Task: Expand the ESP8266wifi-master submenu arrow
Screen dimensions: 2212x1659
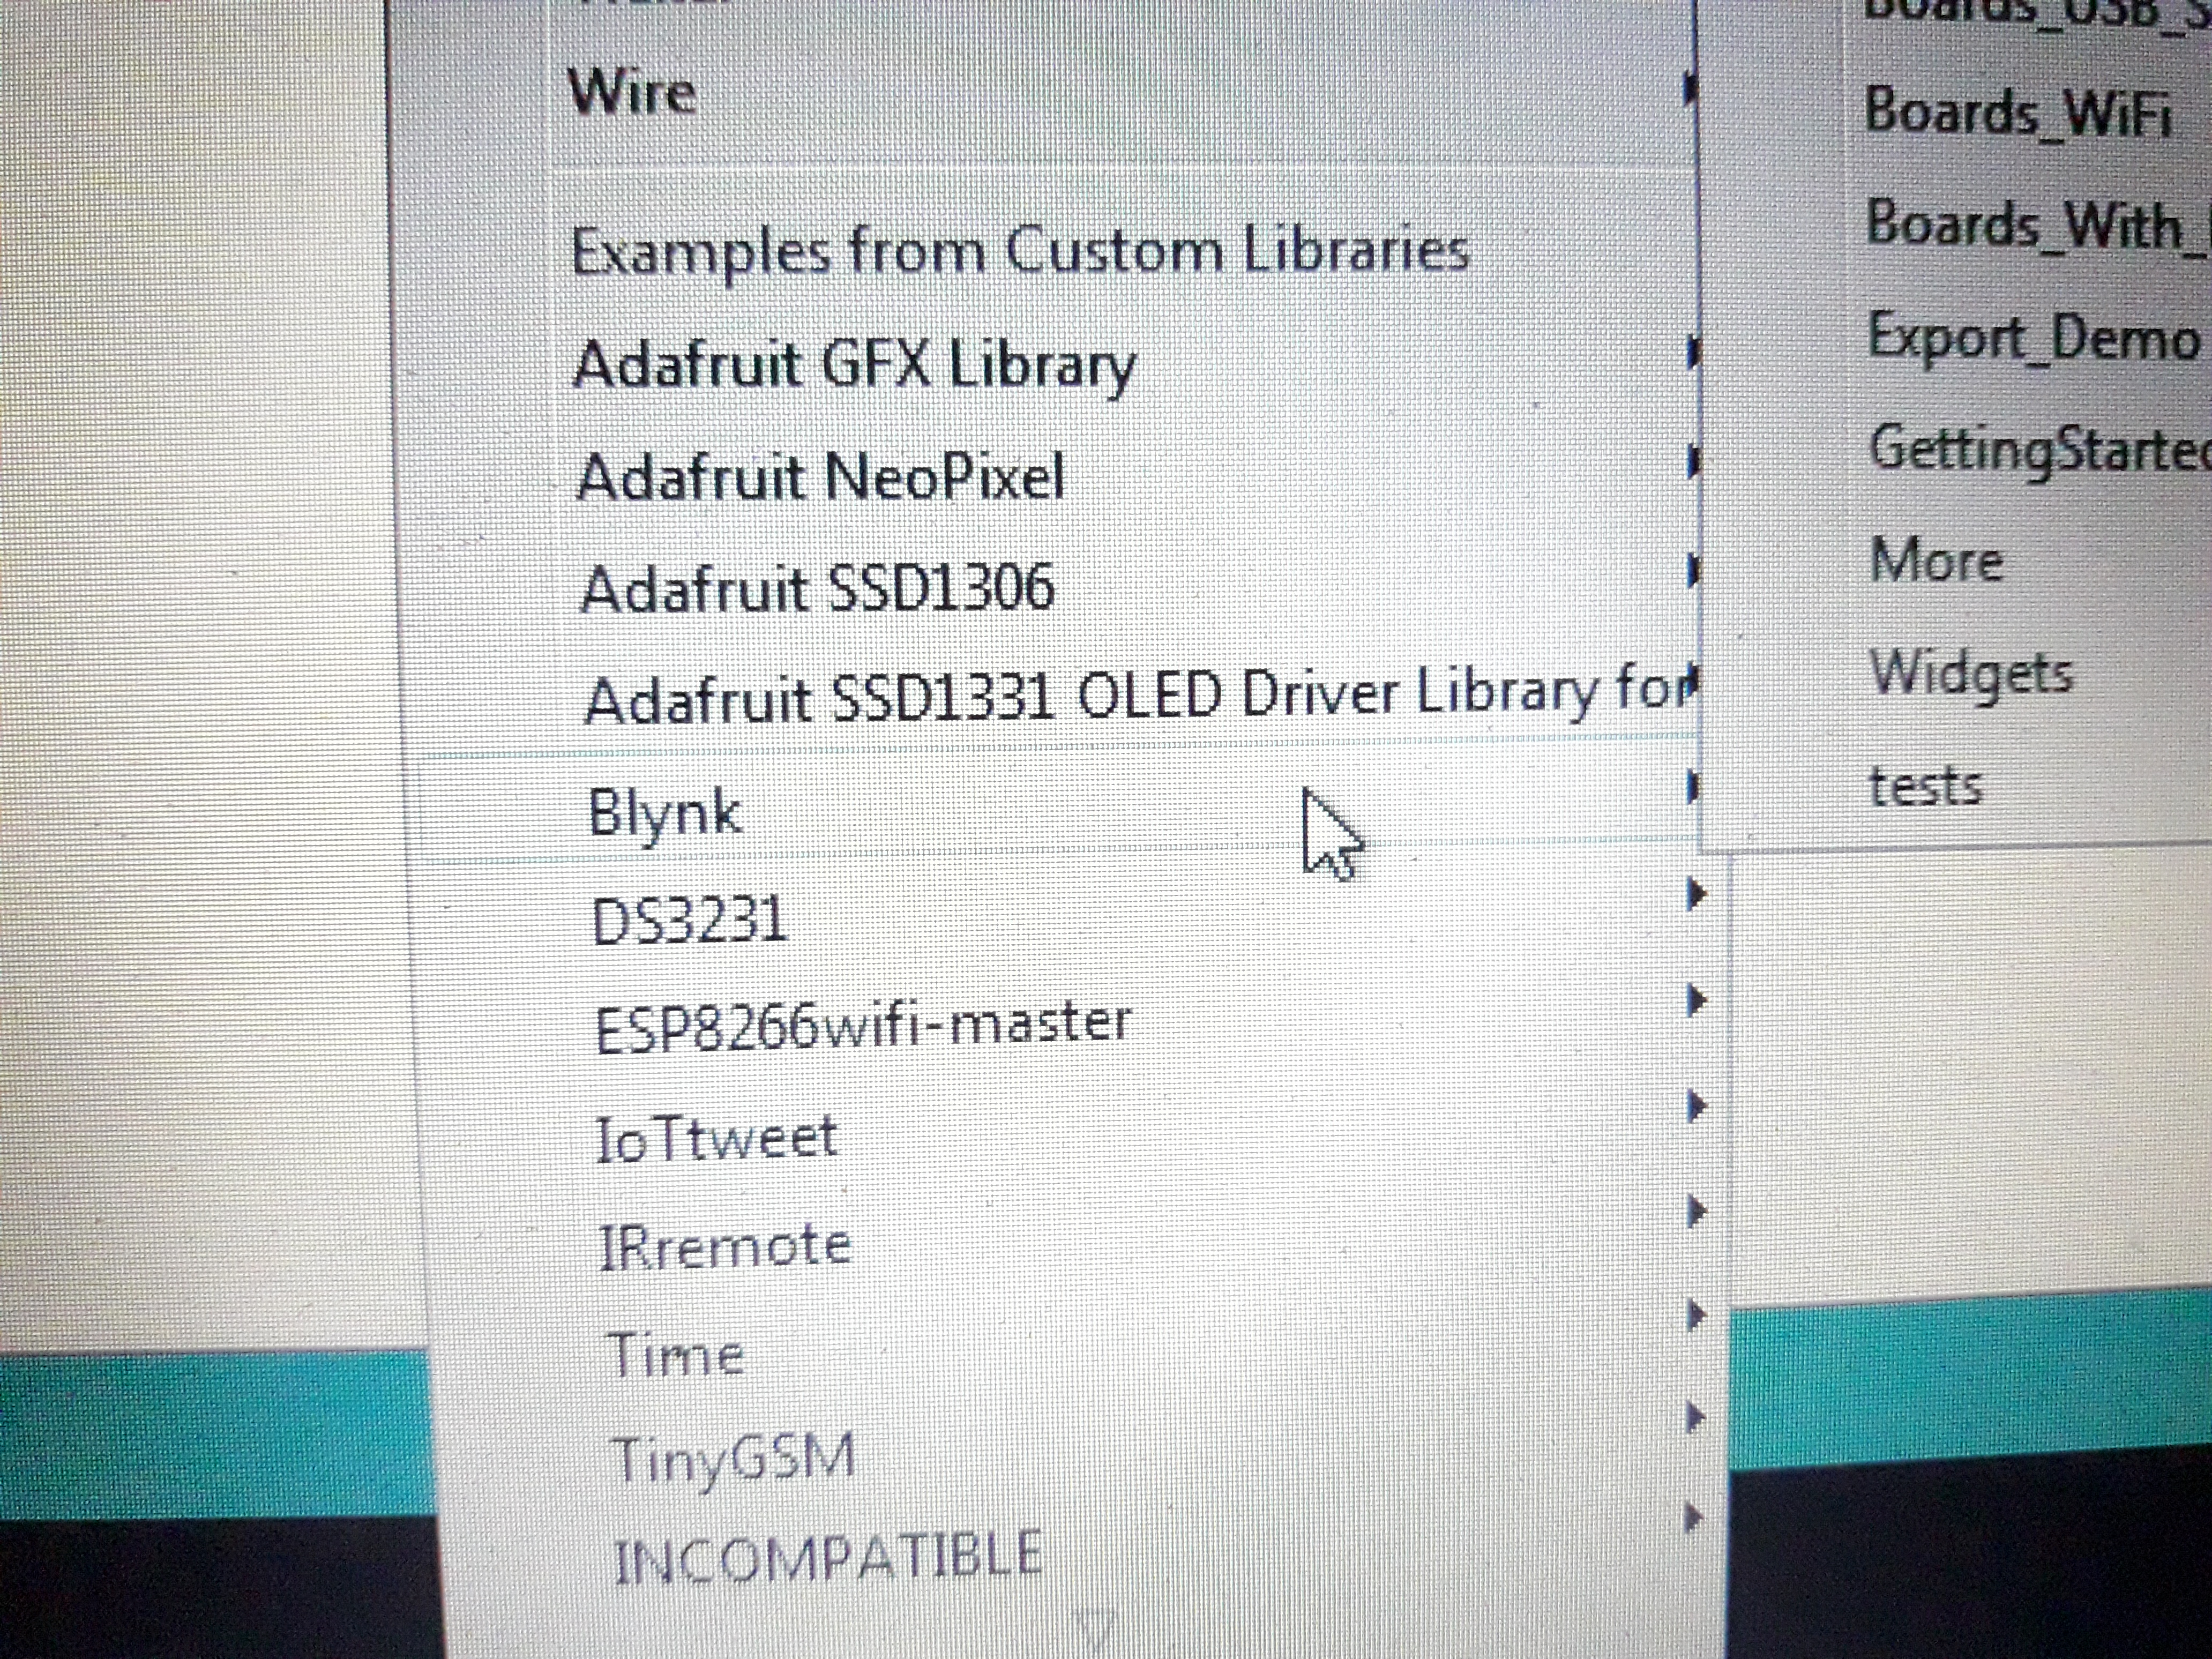Action: (1695, 1000)
